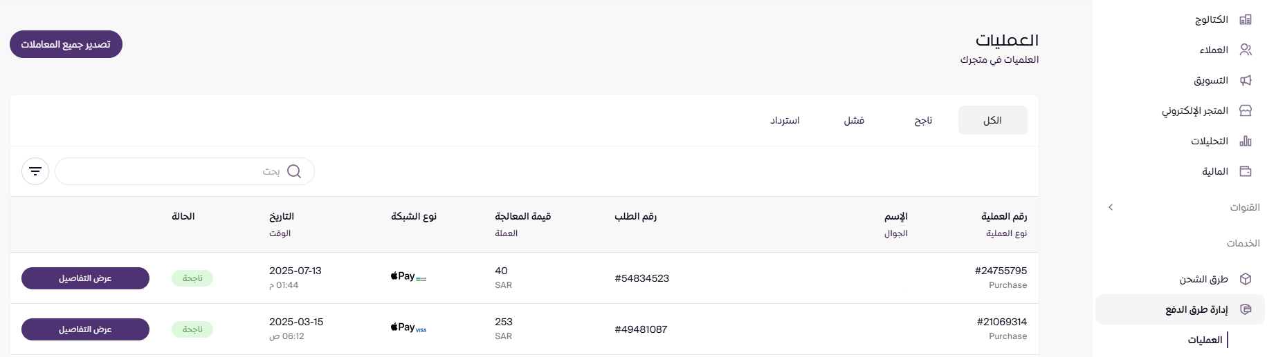1267x357 pixels.
Task: Select the all (الكل) tab
Action: point(992,121)
